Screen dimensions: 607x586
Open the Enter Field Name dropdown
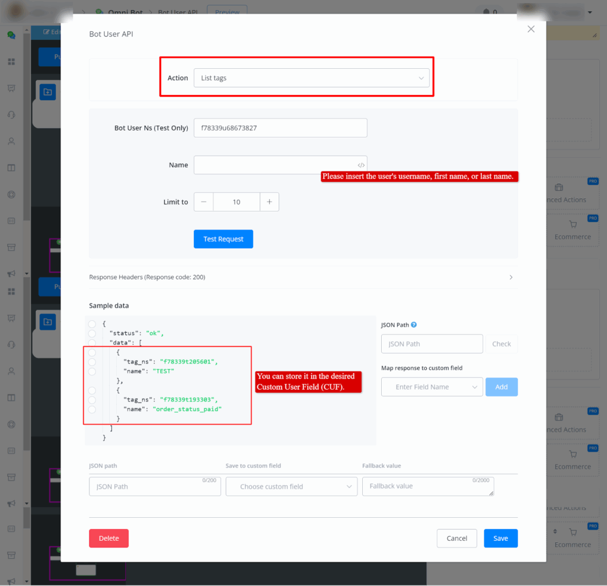point(432,387)
